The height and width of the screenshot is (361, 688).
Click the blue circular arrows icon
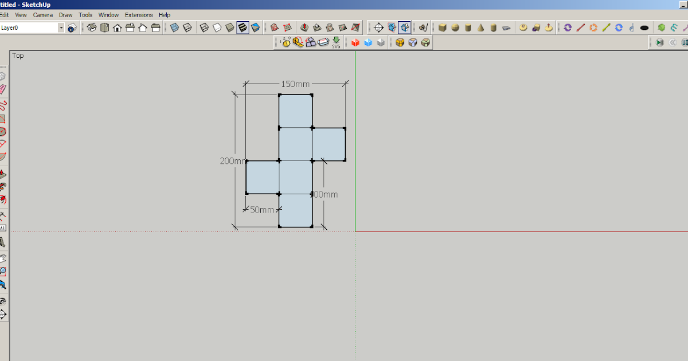[619, 27]
